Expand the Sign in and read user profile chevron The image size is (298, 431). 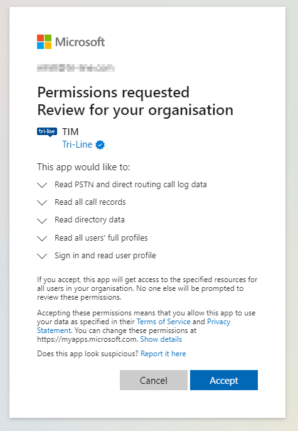point(42,256)
